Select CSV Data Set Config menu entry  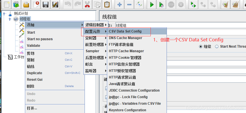(x=137, y=31)
